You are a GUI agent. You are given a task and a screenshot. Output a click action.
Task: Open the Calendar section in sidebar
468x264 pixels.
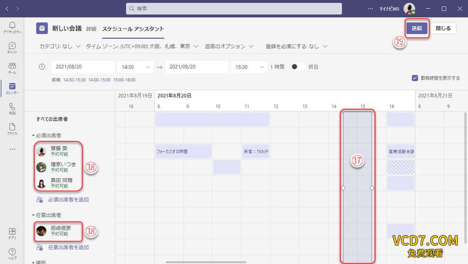coord(12,89)
